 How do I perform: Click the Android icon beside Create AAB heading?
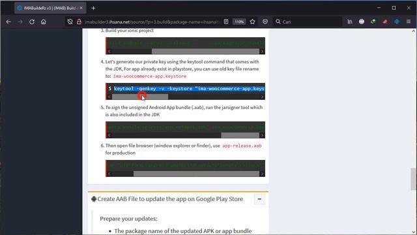tap(94, 199)
